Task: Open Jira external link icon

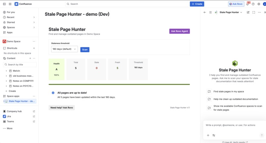Action: pos(34,116)
